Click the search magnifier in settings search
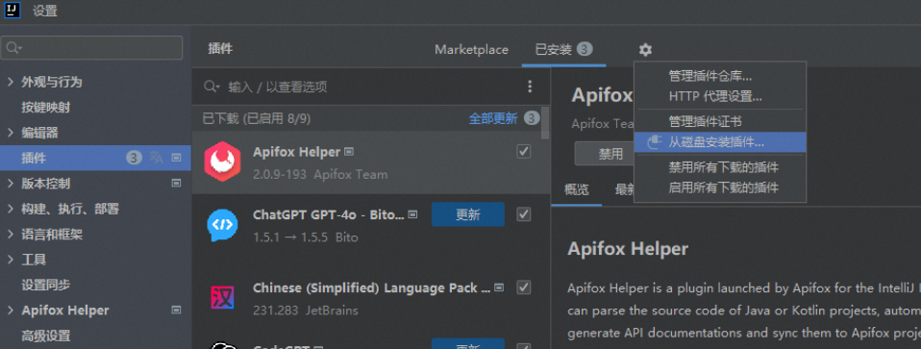This screenshot has width=921, height=349. tap(12, 48)
